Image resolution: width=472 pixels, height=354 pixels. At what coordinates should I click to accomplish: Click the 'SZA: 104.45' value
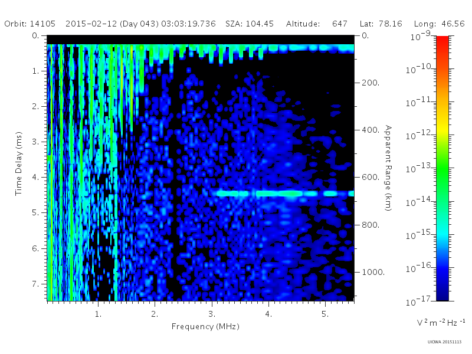pyautogui.click(x=250, y=24)
